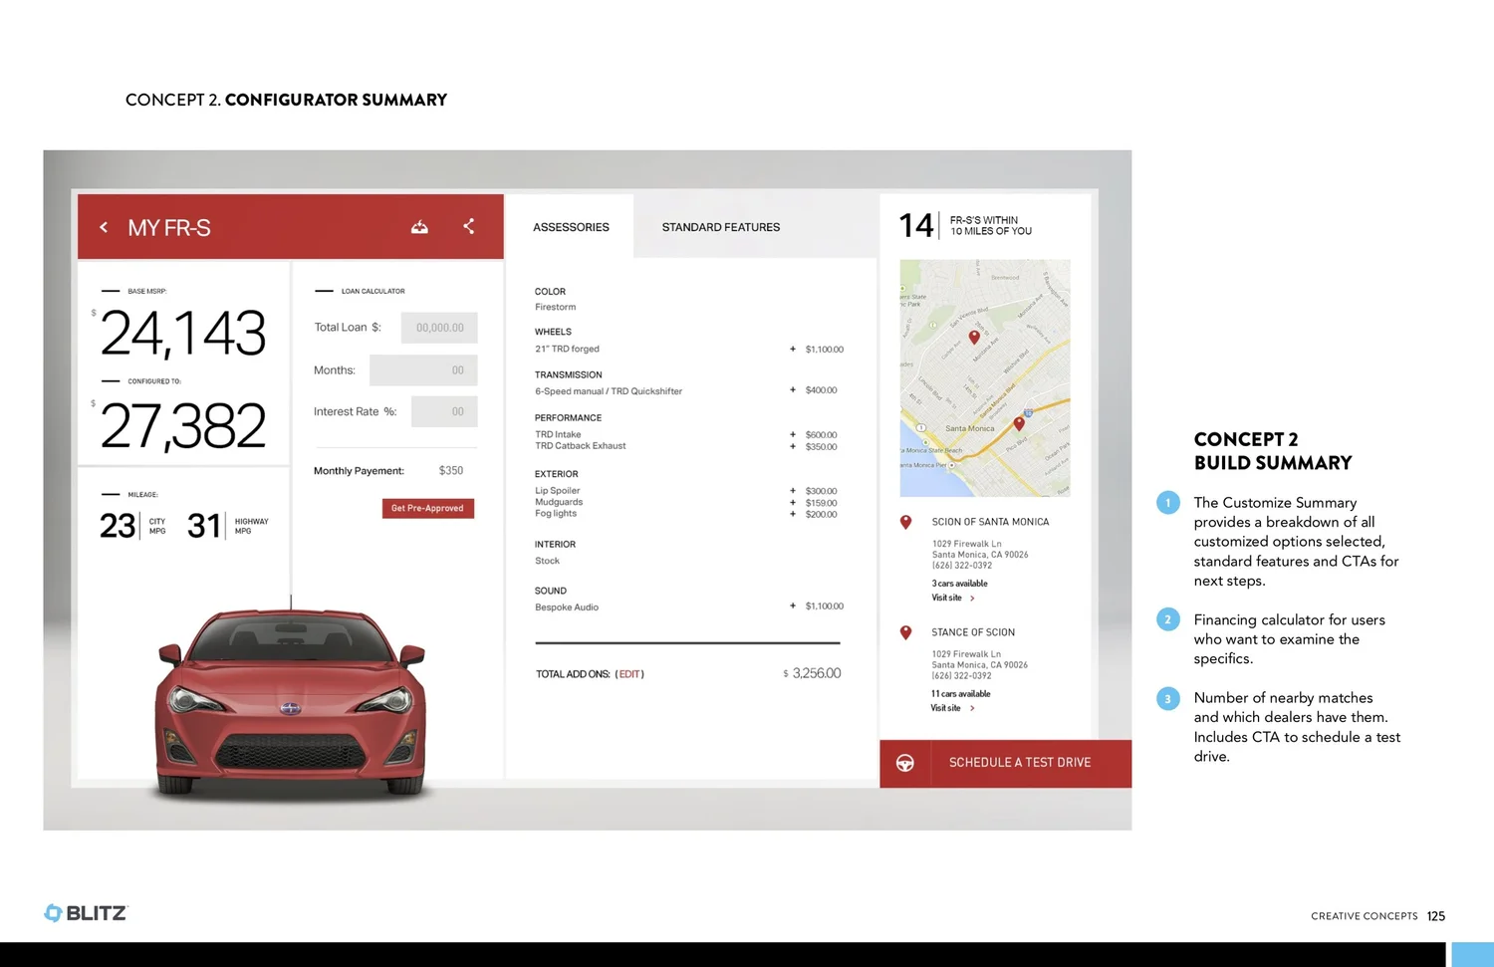Visit site for Stance of Scion
This screenshot has height=967, width=1494.
click(952, 708)
